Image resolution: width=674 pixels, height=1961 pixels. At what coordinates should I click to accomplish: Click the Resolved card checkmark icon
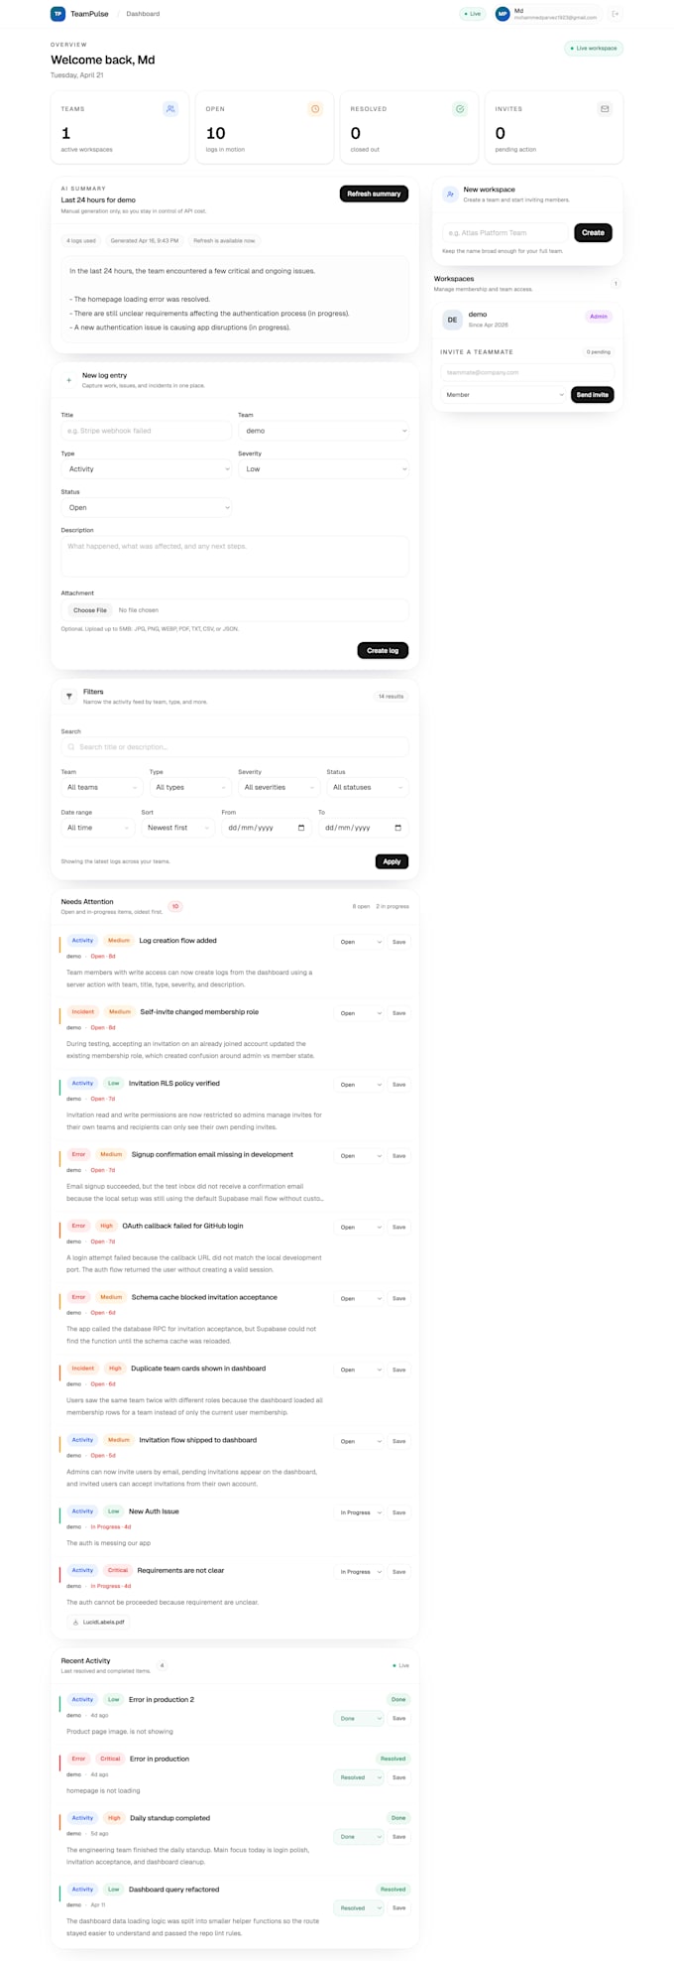pyautogui.click(x=460, y=109)
